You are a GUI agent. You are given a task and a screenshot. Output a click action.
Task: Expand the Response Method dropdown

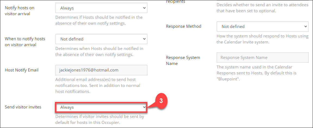point(262,27)
